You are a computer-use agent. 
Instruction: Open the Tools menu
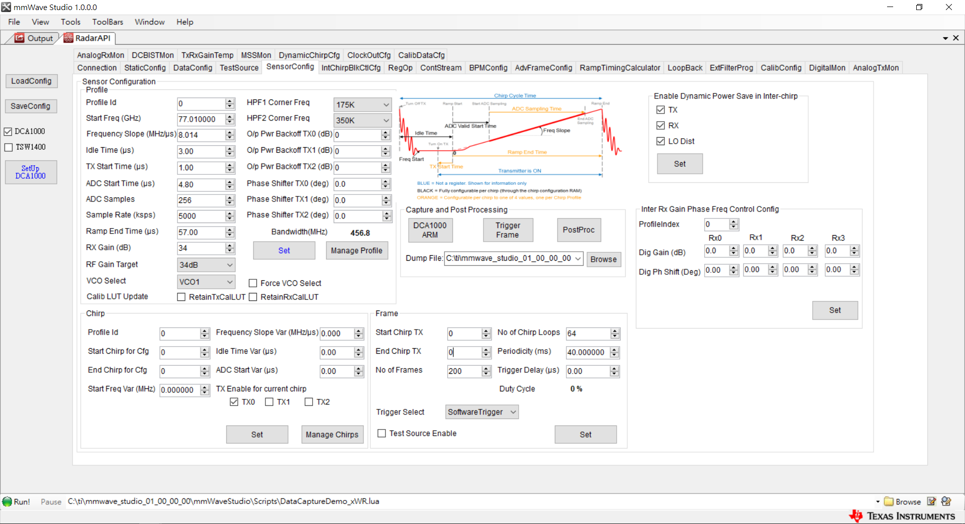70,22
